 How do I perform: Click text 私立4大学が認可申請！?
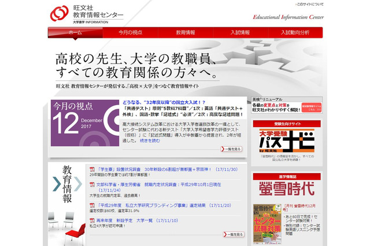point(108,226)
